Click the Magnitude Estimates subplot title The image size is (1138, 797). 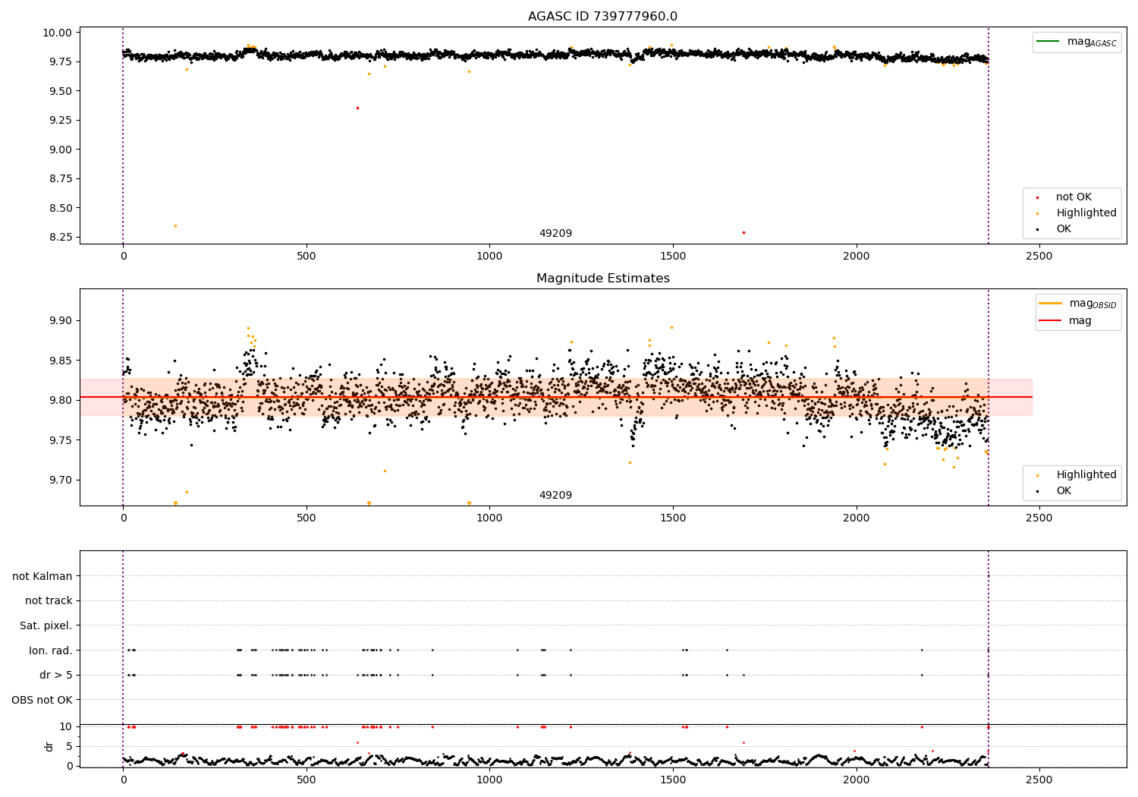(x=602, y=279)
